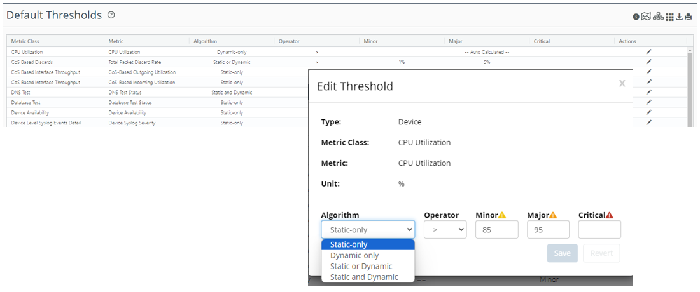Viewport: 700px width, 292px height.
Task: Pick Static and Dynamic option
Action: 364,277
